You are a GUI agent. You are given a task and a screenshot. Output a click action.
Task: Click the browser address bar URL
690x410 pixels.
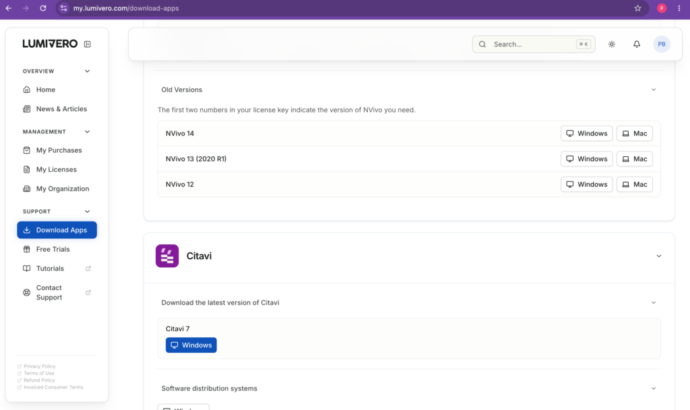(126, 8)
